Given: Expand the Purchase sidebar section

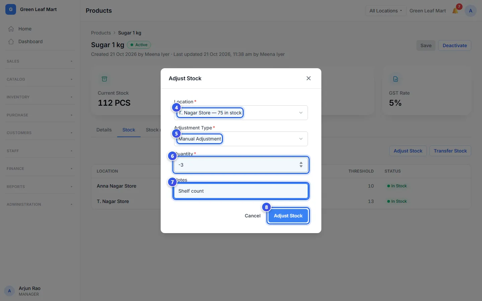Looking at the screenshot, I should click(40, 115).
